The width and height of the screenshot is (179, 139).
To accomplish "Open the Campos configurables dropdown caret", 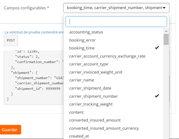I will point(164,8).
